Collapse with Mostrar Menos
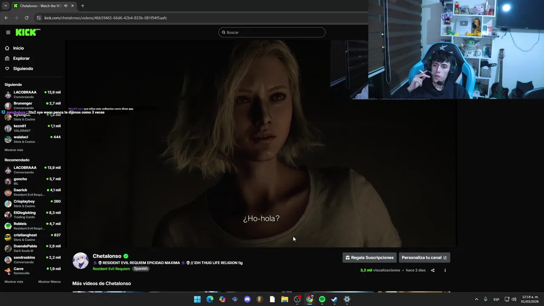This screenshot has height=306, width=544. point(49,282)
